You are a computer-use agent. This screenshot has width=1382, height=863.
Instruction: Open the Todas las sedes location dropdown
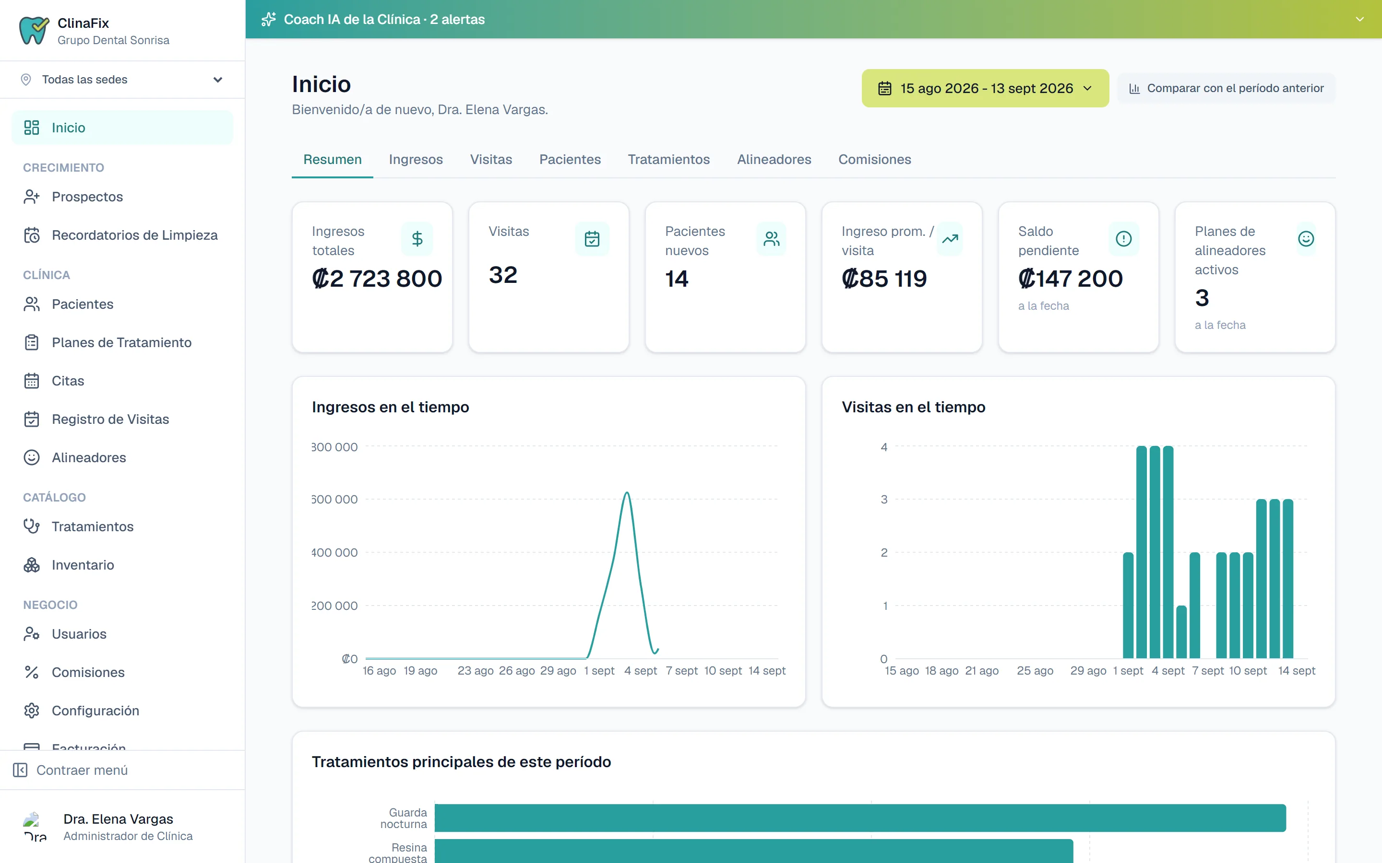click(x=122, y=79)
